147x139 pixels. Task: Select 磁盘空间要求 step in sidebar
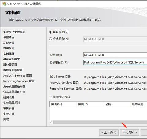(11, 59)
